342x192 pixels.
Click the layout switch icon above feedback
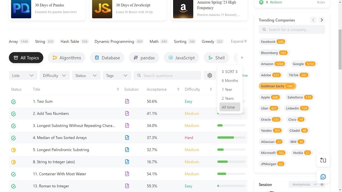pos(323,160)
